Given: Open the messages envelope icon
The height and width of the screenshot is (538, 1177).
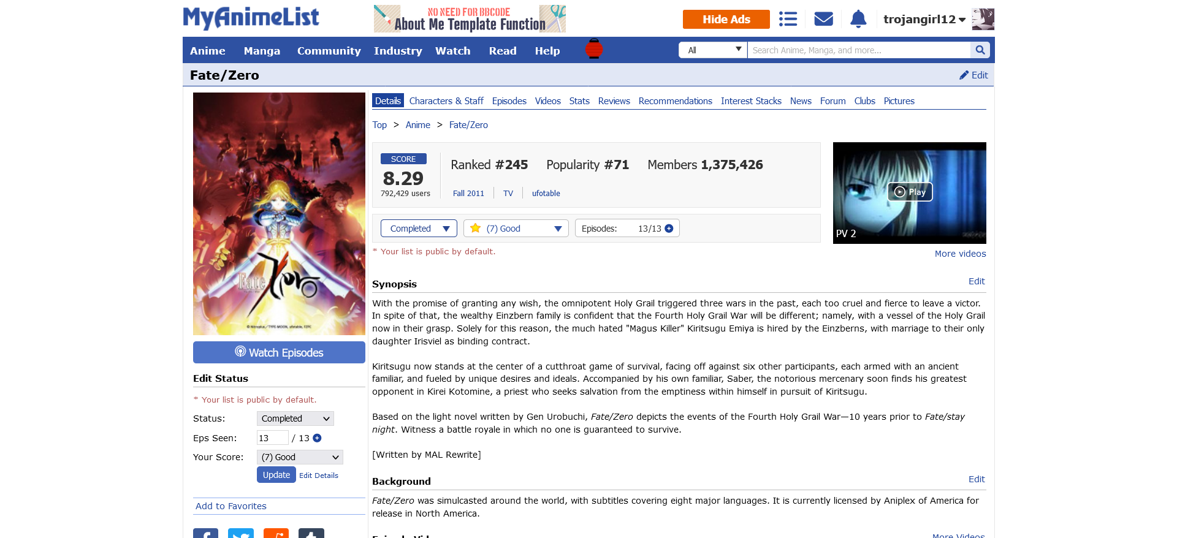Looking at the screenshot, I should [823, 19].
